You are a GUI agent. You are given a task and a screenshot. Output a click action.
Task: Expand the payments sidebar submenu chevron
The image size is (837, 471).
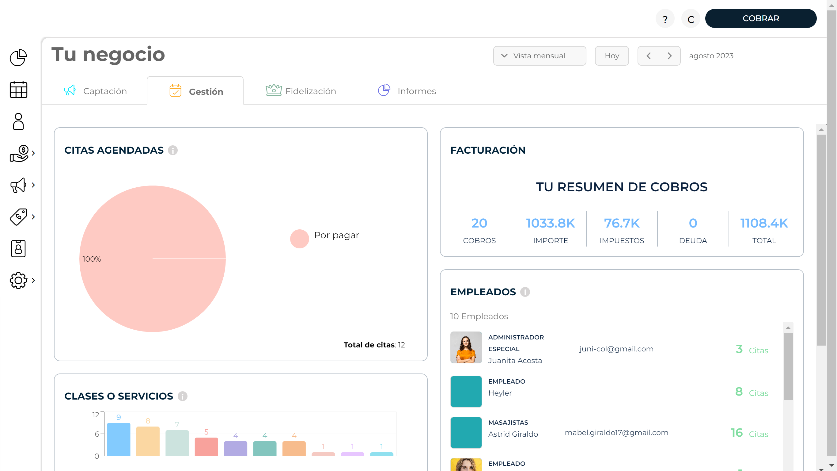(x=33, y=153)
